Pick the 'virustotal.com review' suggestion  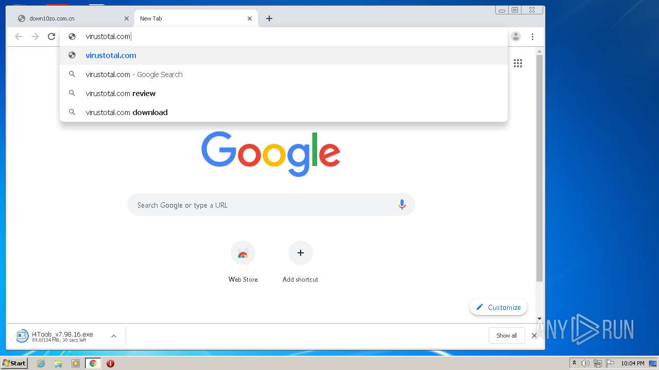(284, 94)
